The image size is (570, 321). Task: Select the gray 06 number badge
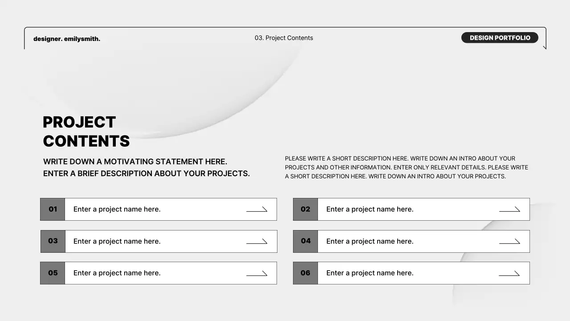(305, 273)
